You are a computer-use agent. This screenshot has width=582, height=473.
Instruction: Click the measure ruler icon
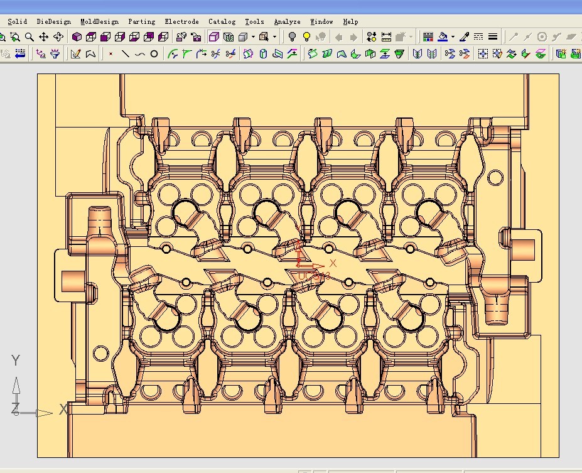tap(386, 37)
